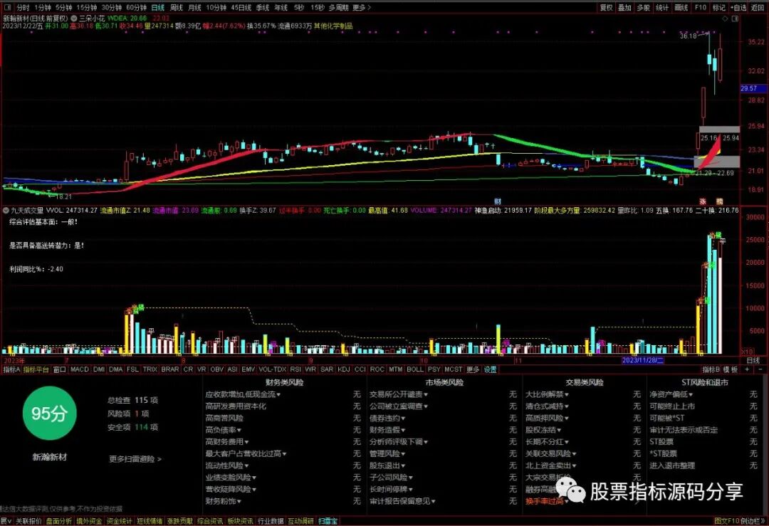Select the 指标A tab
769x526 pixels.
coord(11,369)
